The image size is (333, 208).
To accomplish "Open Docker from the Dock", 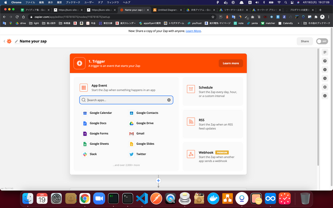I will (213, 198).
